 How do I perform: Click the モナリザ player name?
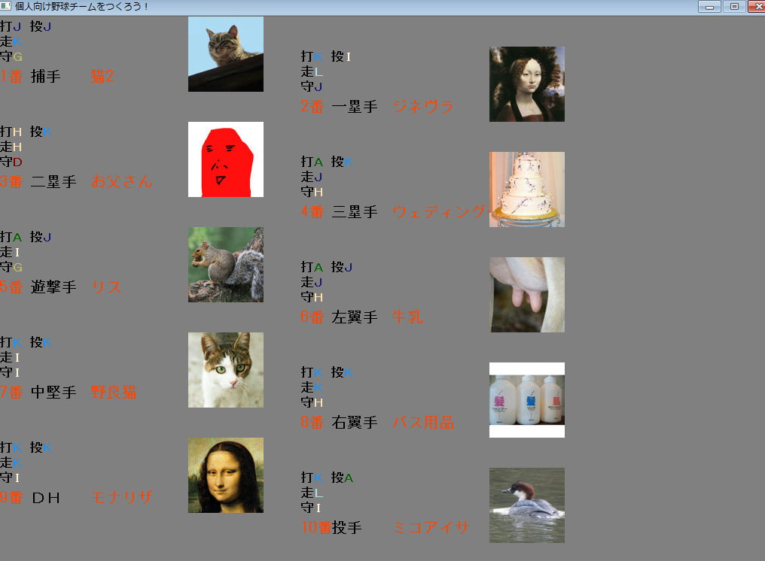click(x=122, y=498)
